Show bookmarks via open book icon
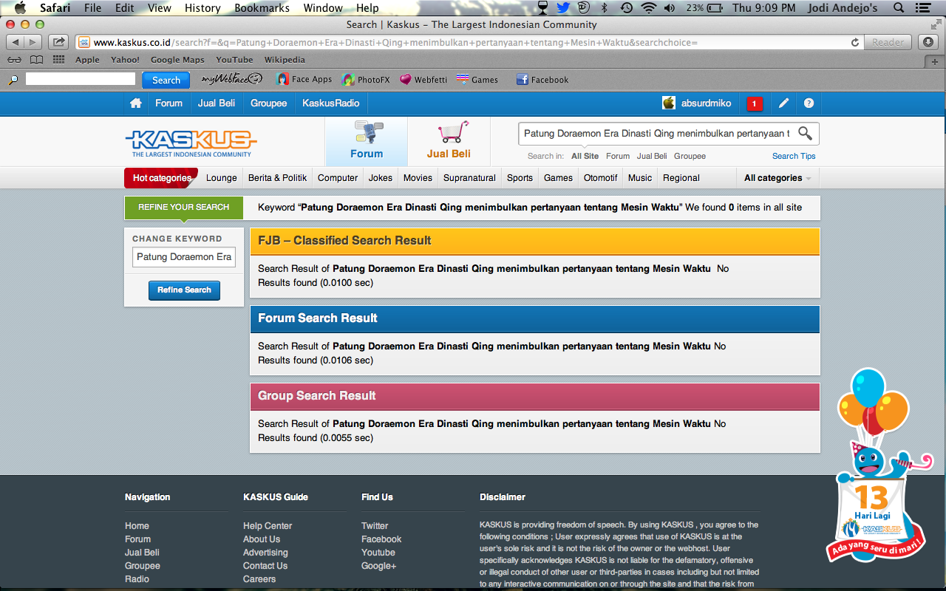Screen dimensions: 946x591 pos(36,60)
